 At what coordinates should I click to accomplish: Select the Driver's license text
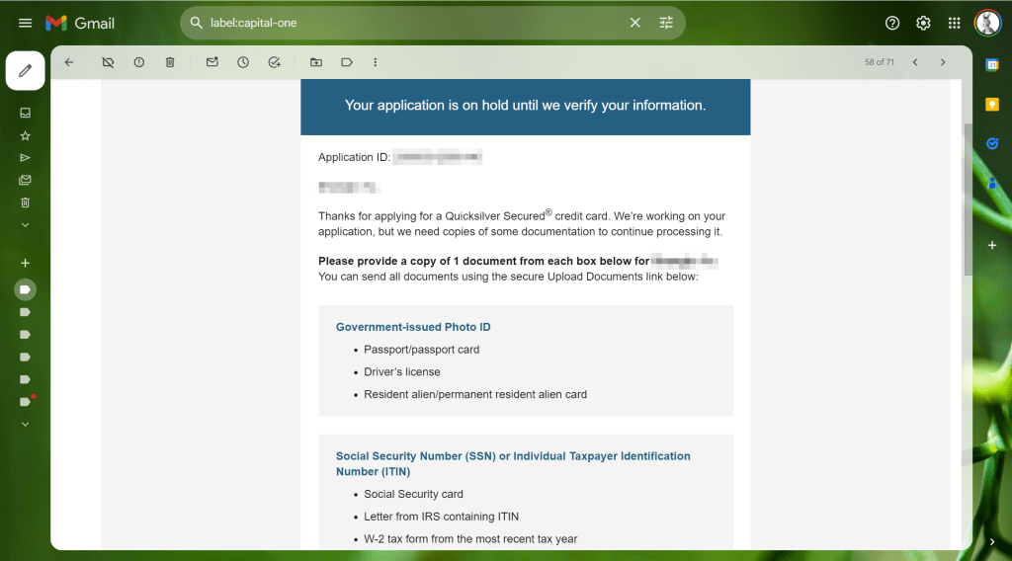(402, 372)
